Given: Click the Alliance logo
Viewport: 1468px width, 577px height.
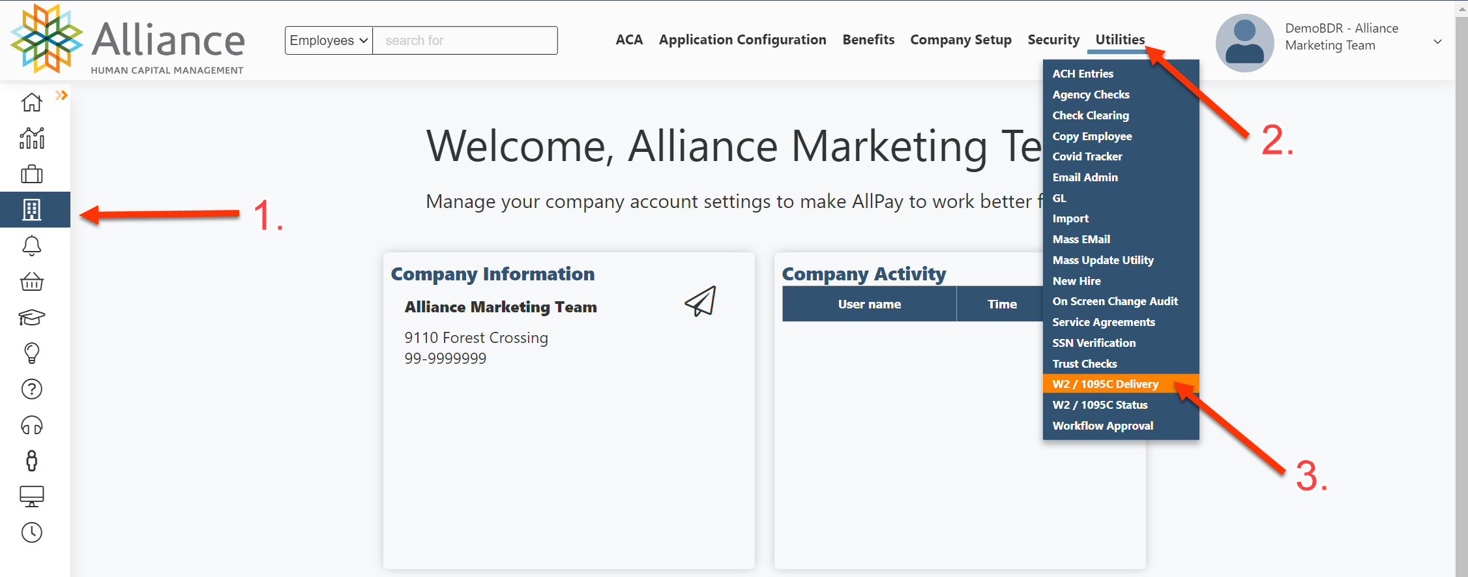Looking at the screenshot, I should (127, 40).
